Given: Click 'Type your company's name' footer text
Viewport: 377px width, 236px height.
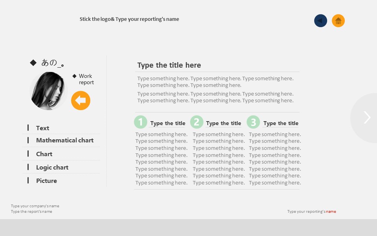Looking at the screenshot, I should point(35,206).
